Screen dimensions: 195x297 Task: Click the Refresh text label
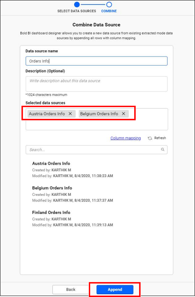coord(160,138)
